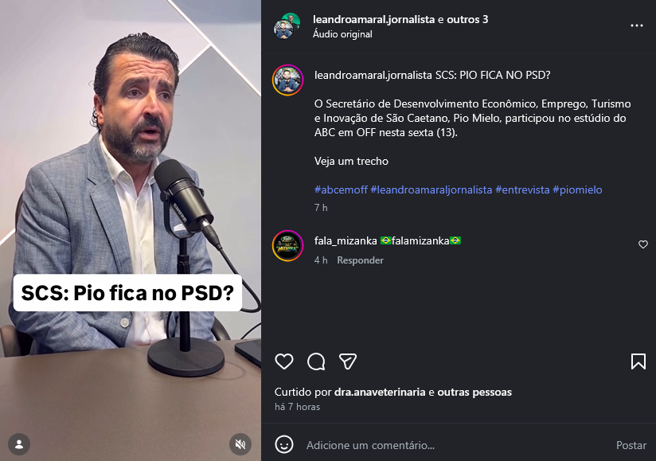Open the three-dot more options menu

pos(637,25)
